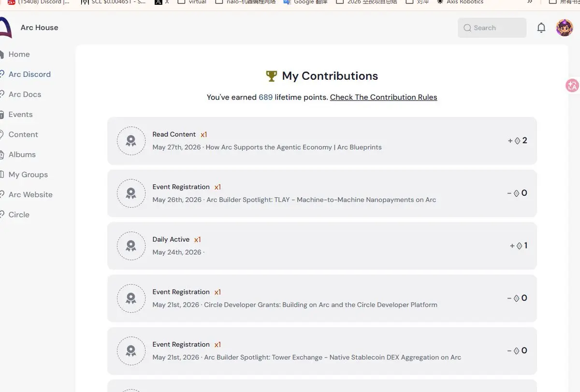Click badge icon on Tower Exchange row

(x=131, y=351)
